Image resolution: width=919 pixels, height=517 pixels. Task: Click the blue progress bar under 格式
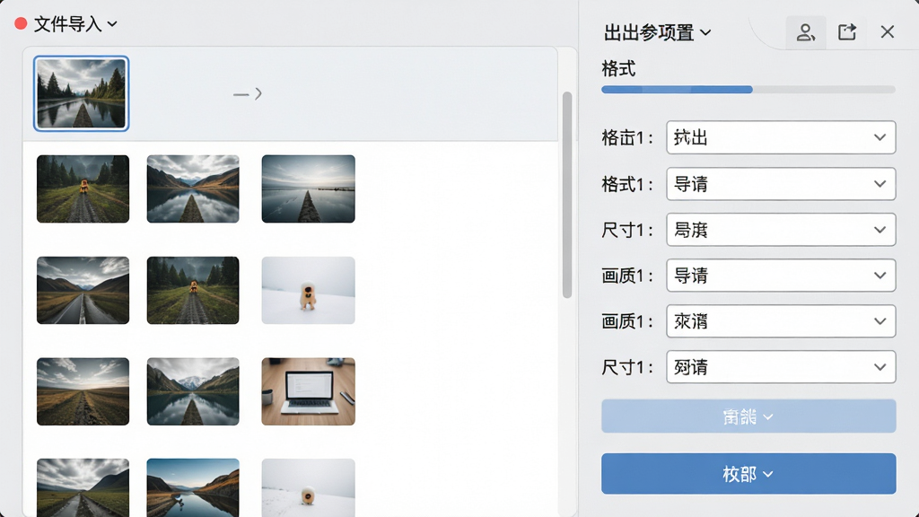[x=748, y=90]
